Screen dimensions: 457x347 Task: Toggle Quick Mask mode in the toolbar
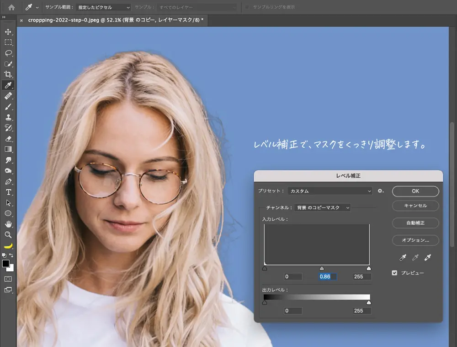tap(8, 279)
